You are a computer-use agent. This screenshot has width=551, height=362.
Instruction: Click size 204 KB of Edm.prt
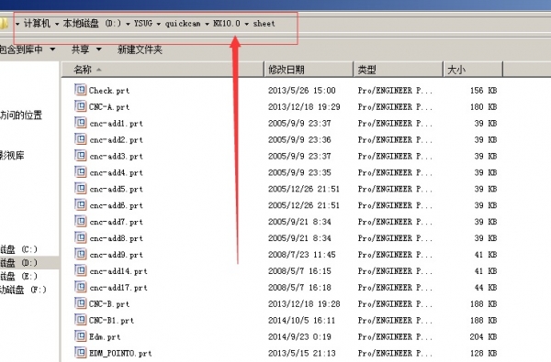[483, 336]
